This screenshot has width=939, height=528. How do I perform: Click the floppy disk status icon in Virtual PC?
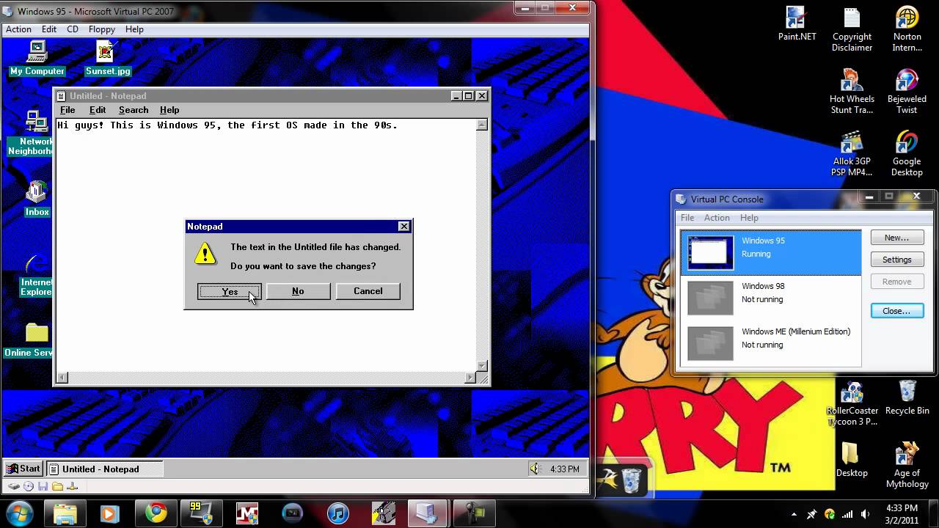[43, 486]
